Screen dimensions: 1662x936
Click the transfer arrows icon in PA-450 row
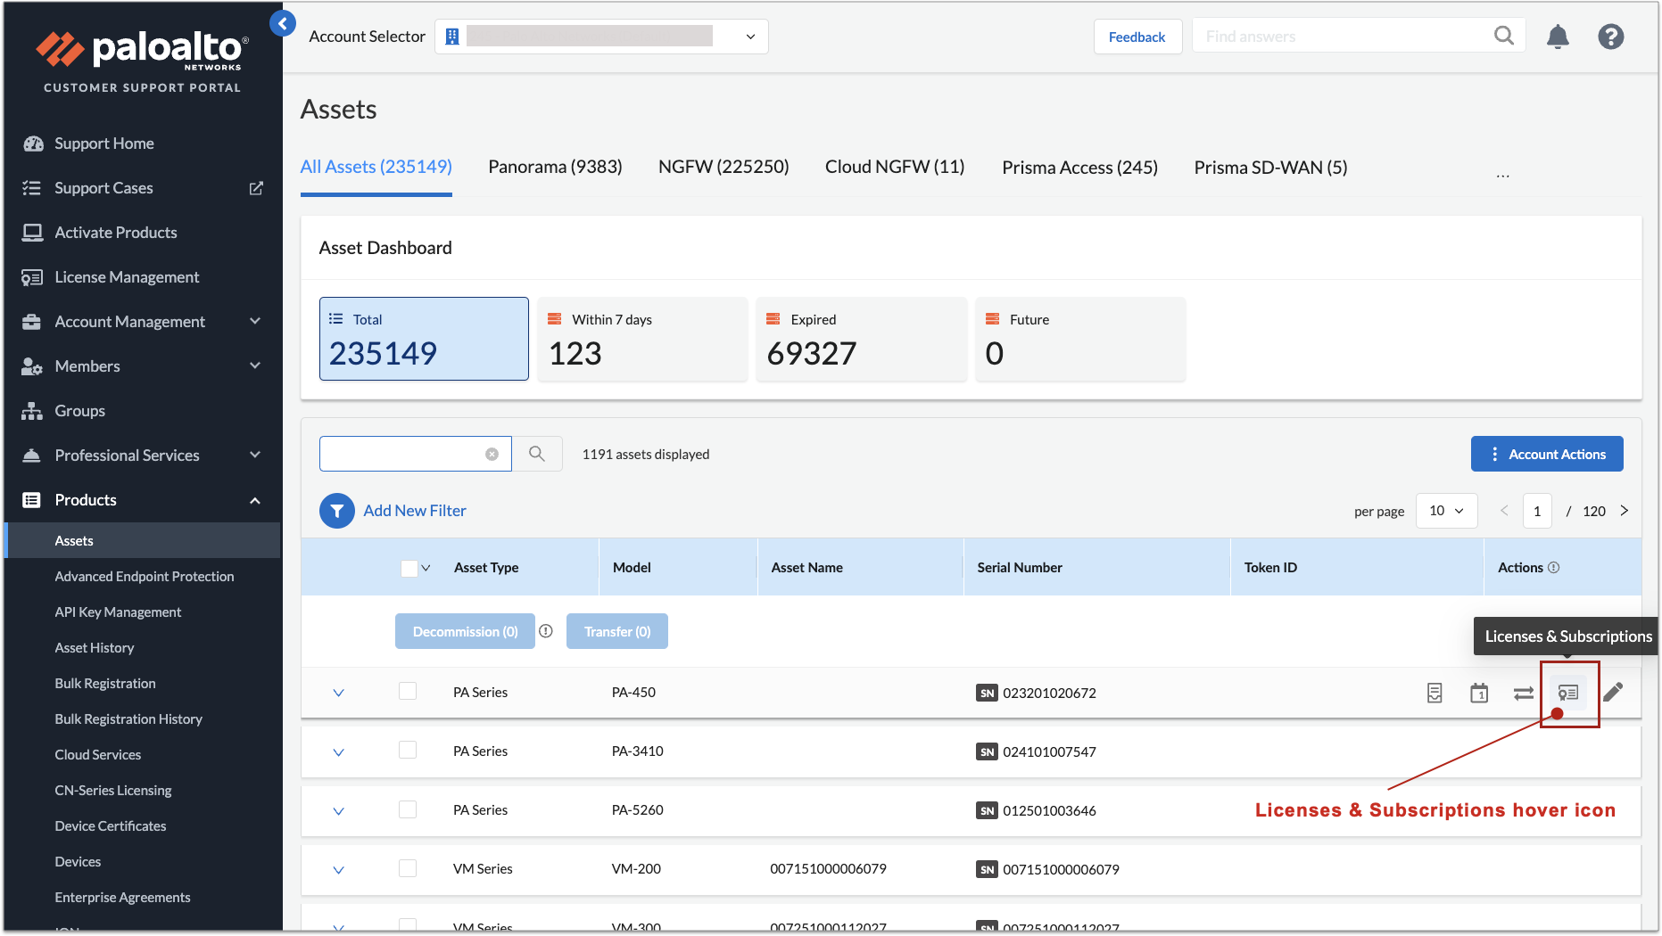click(x=1523, y=693)
